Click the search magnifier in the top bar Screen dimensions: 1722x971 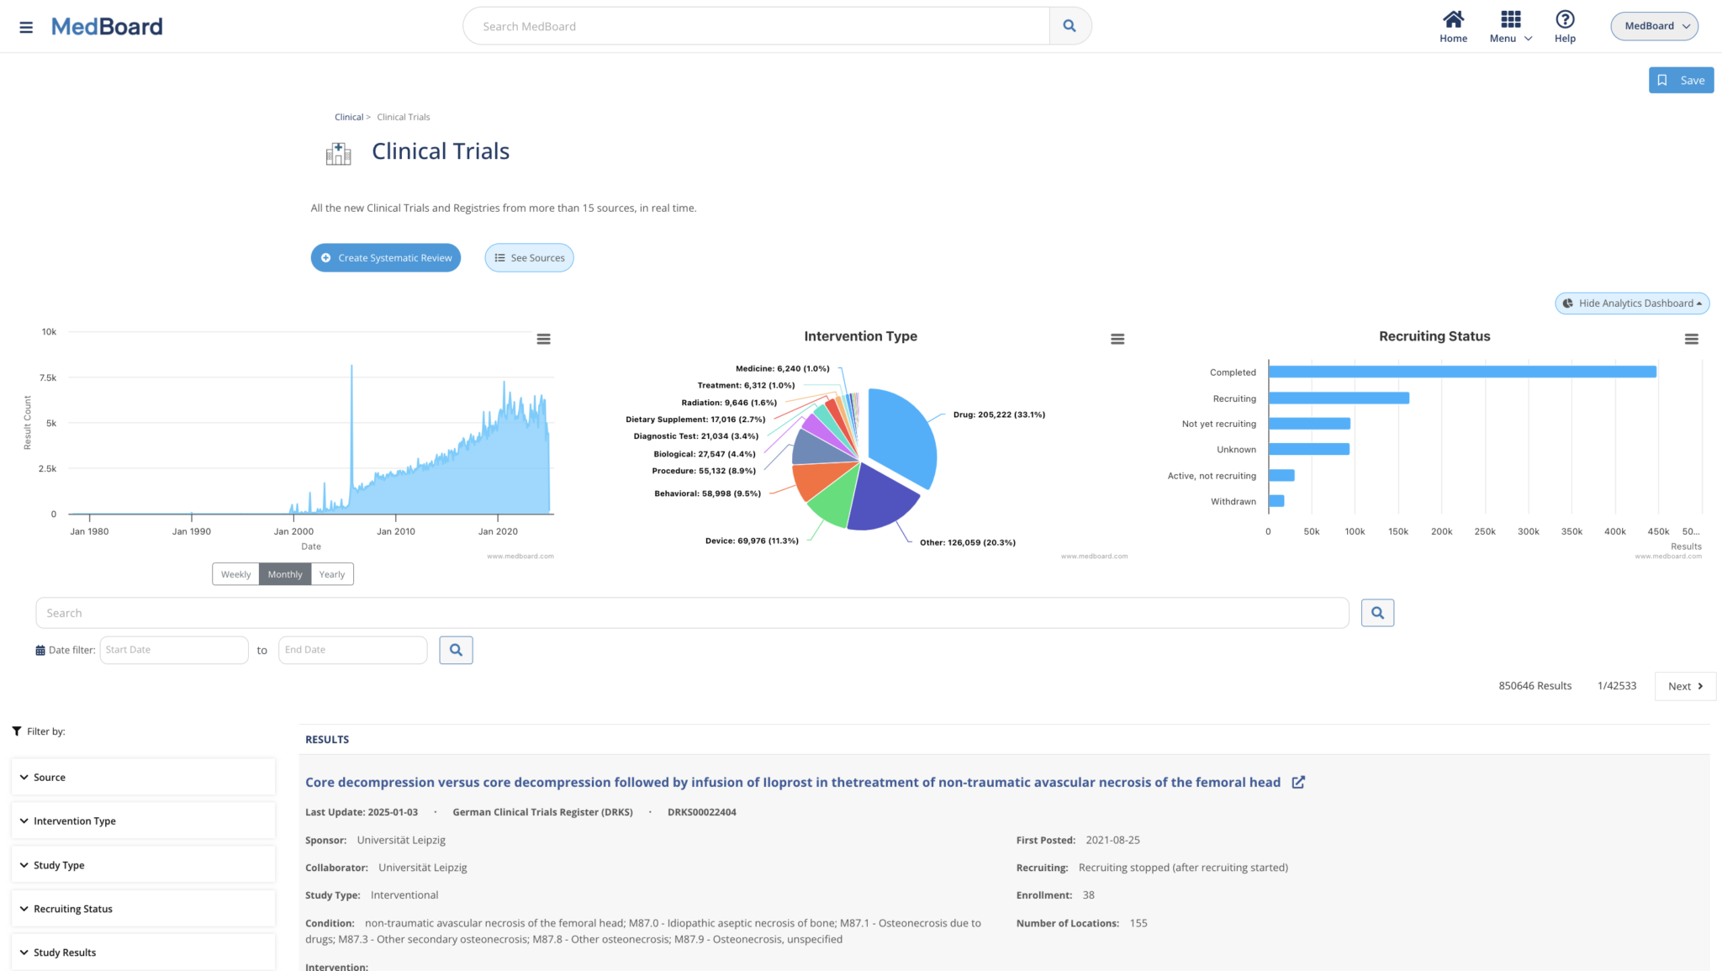coord(1070,25)
